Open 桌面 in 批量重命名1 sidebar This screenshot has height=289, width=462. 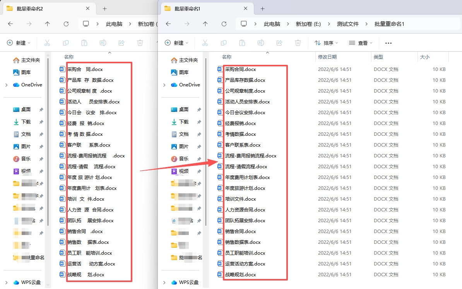[180, 110]
